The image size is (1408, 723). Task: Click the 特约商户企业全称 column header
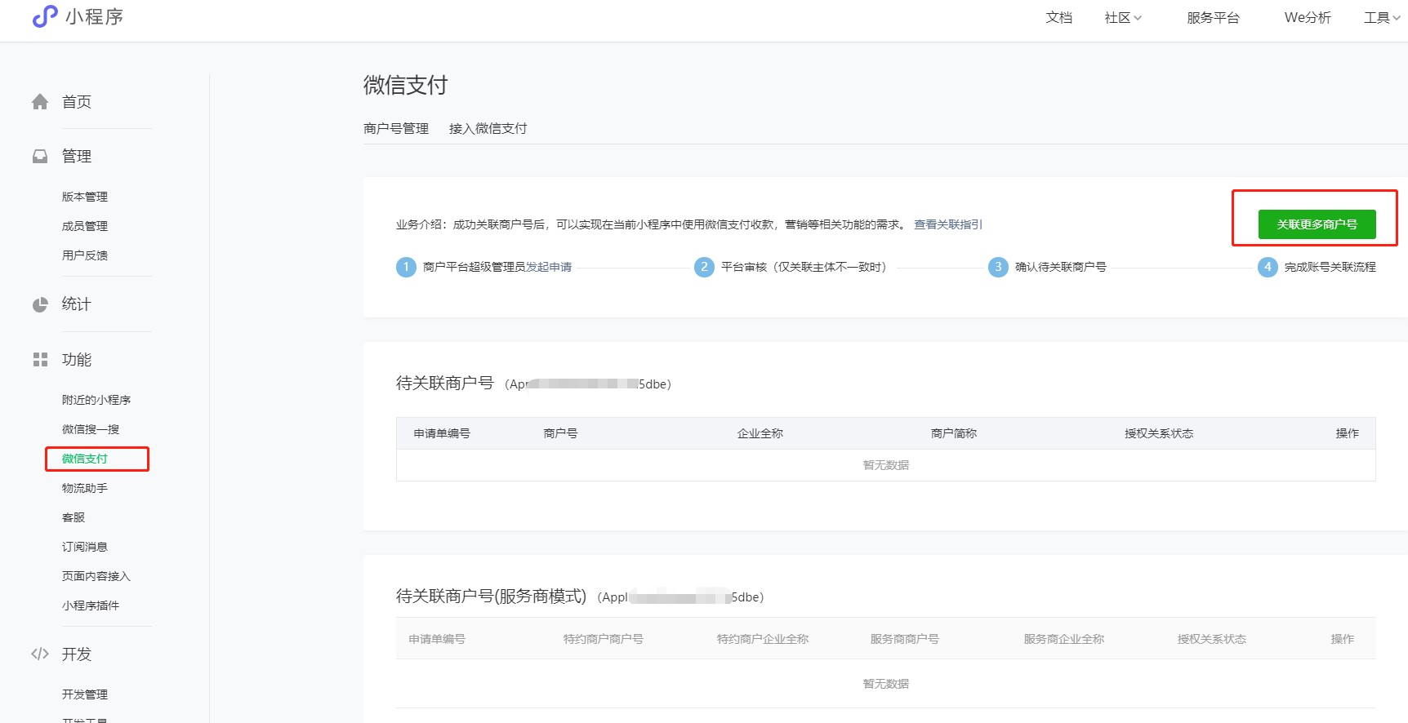point(763,639)
